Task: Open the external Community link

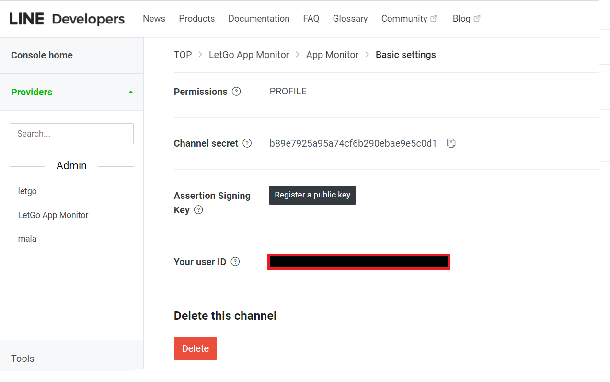Action: pos(409,19)
